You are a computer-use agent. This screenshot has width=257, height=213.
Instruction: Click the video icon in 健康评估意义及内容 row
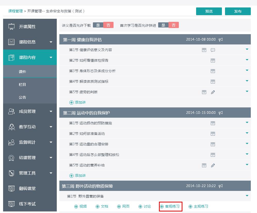click(204, 50)
